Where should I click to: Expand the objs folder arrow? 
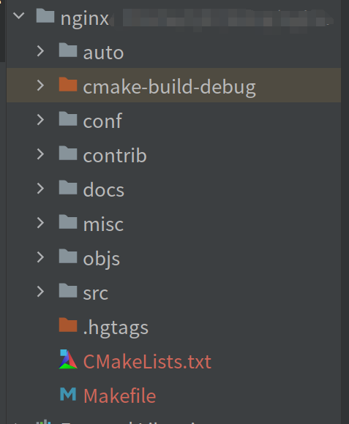point(40,257)
